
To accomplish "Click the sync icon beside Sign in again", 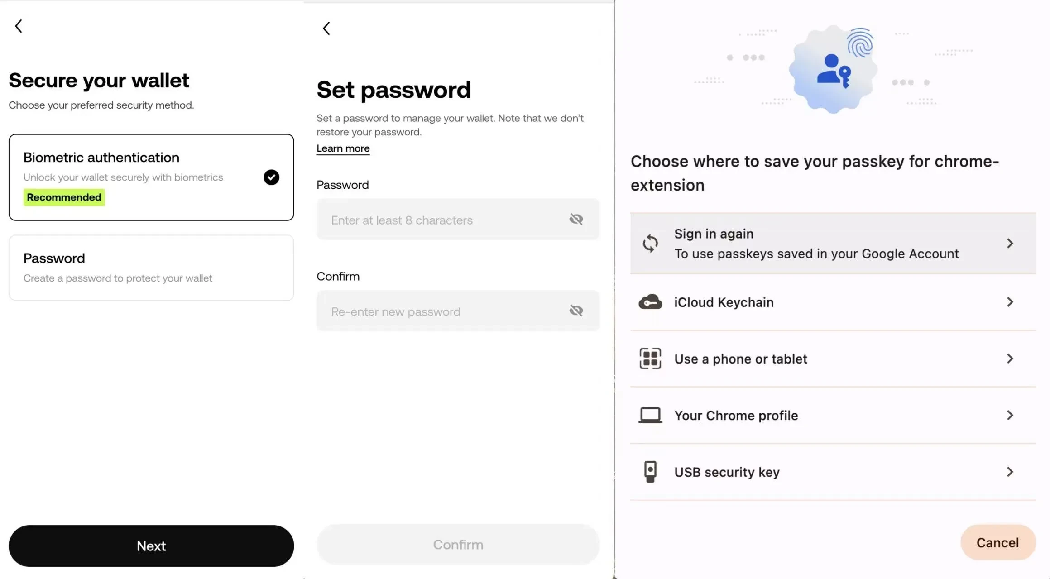I will coord(650,244).
